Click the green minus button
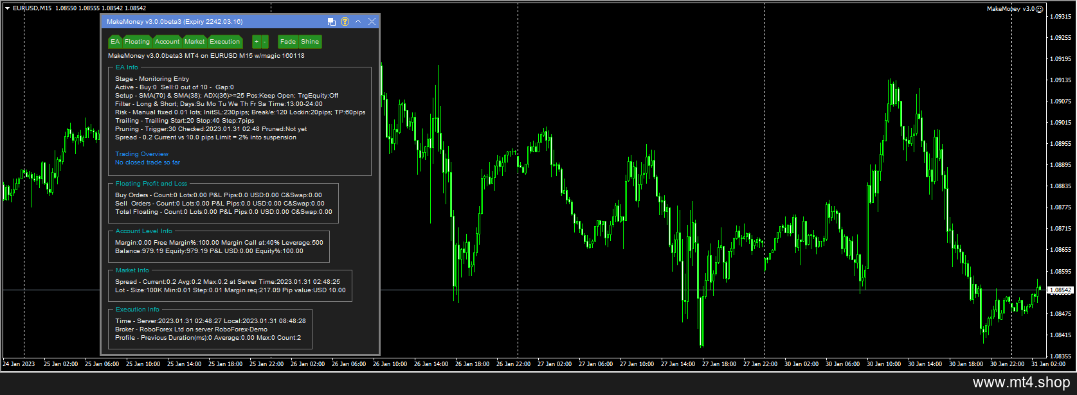1077x395 pixels. [264, 42]
